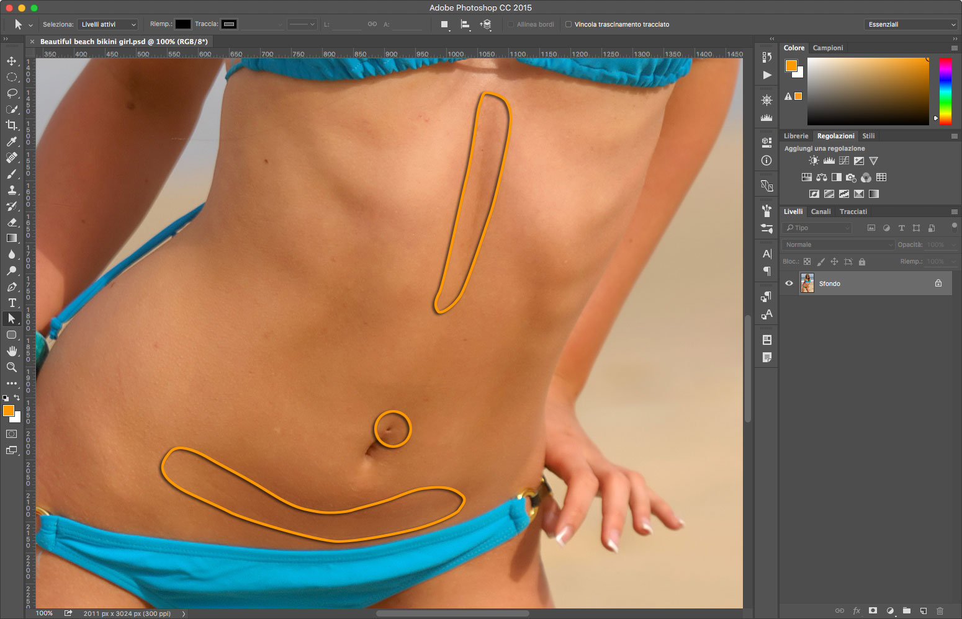Viewport: 962px width, 619px height.
Task: Enable Vincola trascinamento tracciato checkbox
Action: tap(568, 24)
